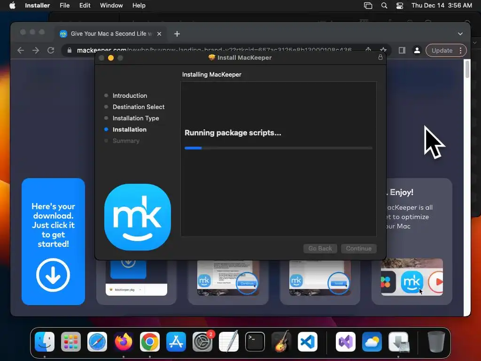The width and height of the screenshot is (481, 361).
Task: Select the Installation Type step
Action: pos(136,118)
